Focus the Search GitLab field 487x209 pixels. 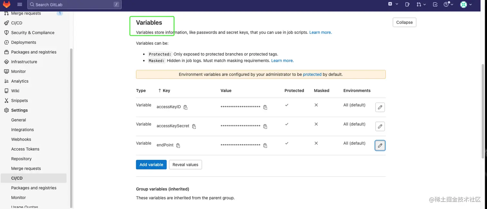tap(74, 5)
